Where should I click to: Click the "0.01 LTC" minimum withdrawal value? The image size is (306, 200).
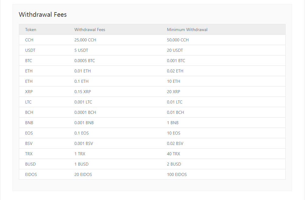point(175,102)
